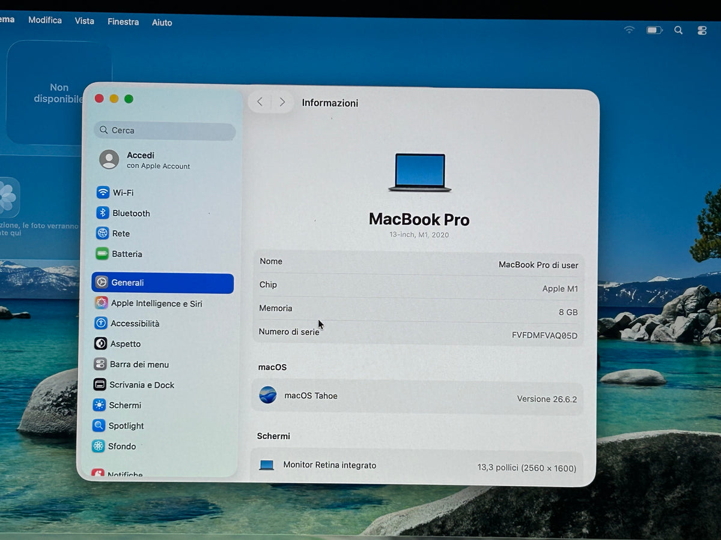Open Spotlight search in menu bar
Viewport: 721px width, 540px height.
(x=678, y=30)
